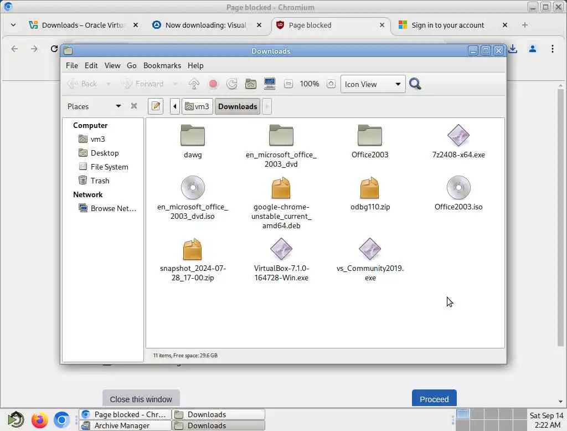Open the Bookmarks menu
This screenshot has height=431, width=567.
(162, 65)
